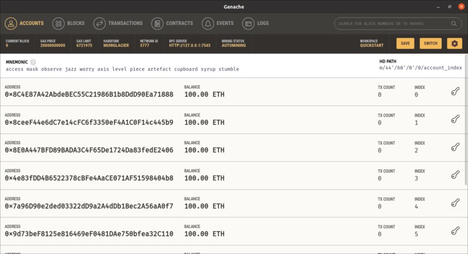The width and height of the screenshot is (468, 254).
Task: Select address 0x8E0A447BFD89BADA3C4F65De1724Da83fedE2406
Action: [x=89, y=150]
